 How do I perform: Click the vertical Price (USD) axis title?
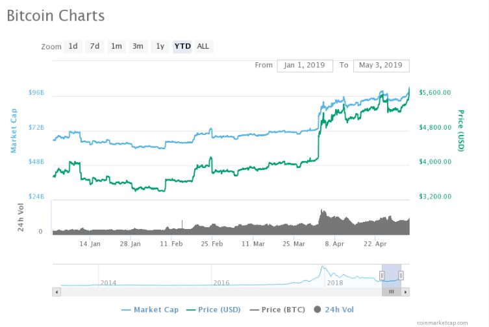[461, 130]
